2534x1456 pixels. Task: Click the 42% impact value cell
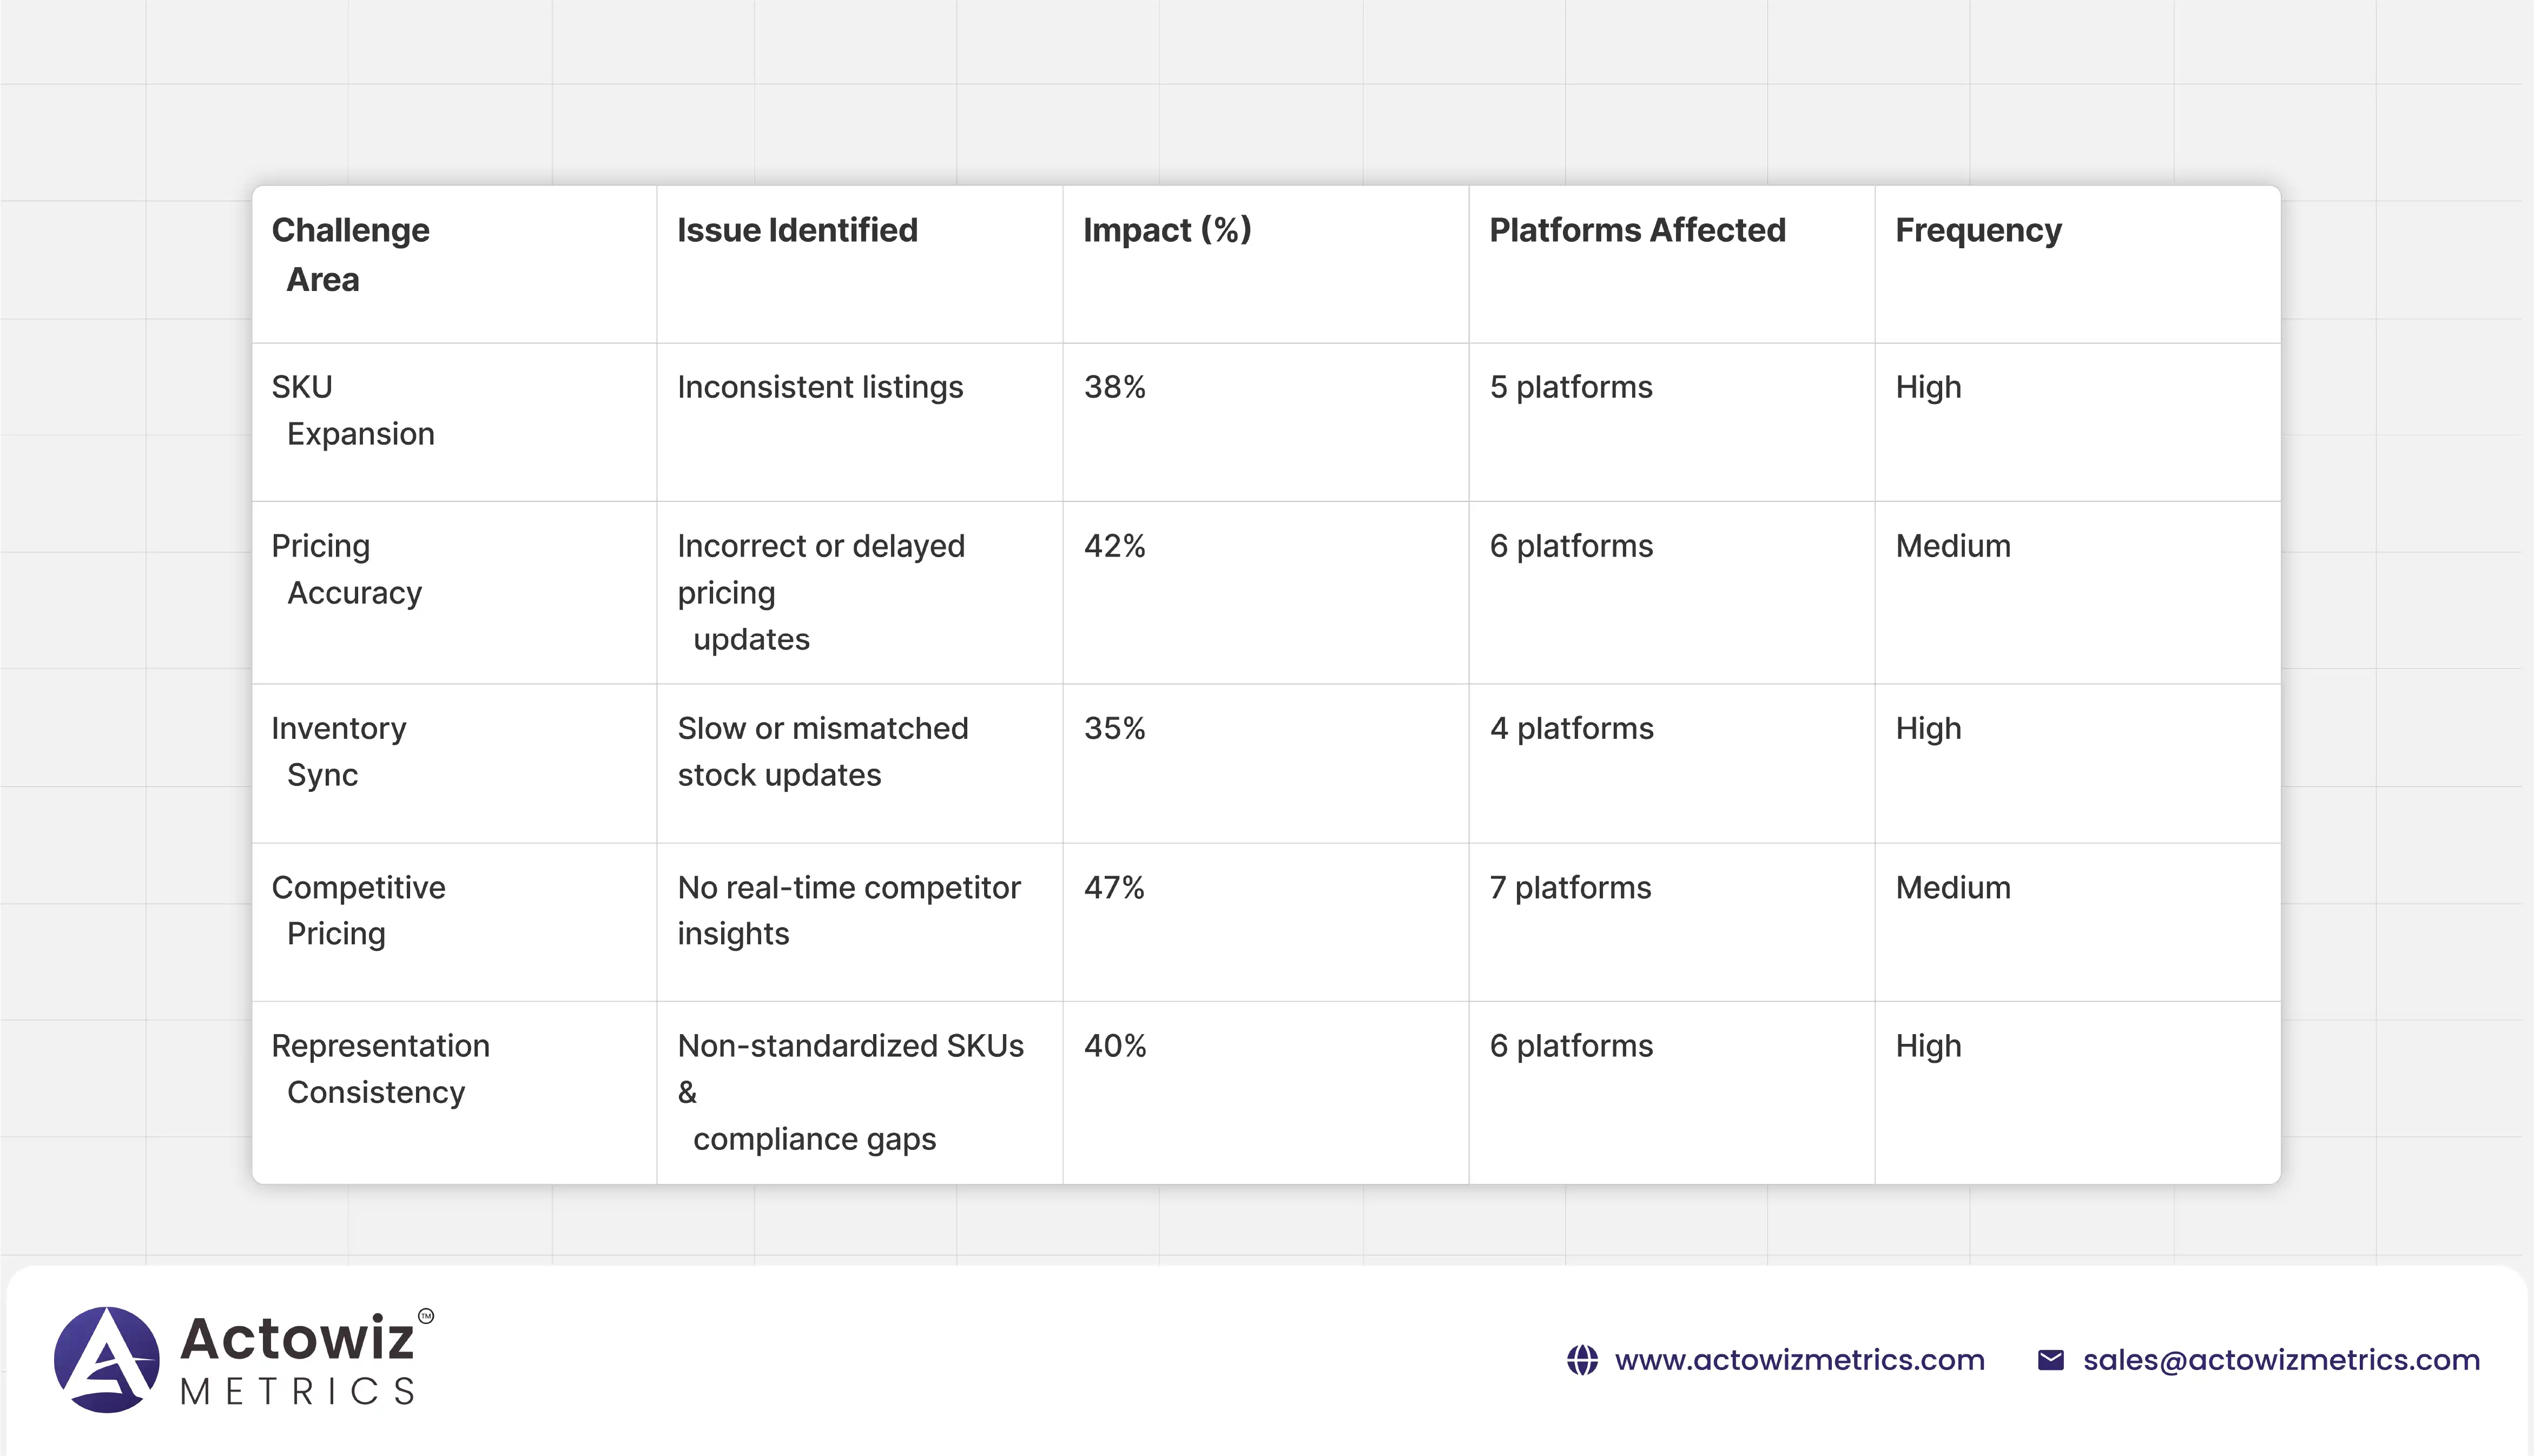click(x=1114, y=546)
